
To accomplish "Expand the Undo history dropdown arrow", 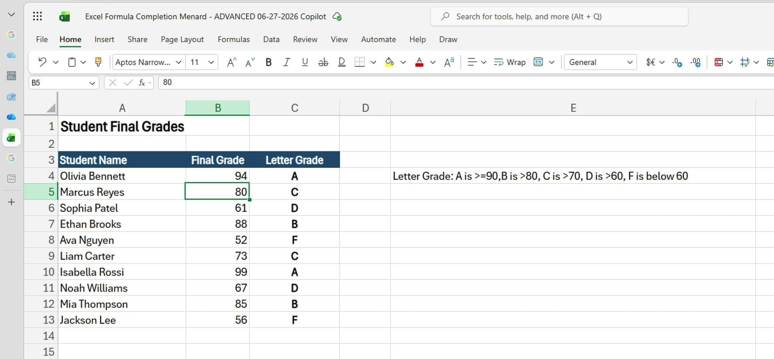I will coord(55,62).
